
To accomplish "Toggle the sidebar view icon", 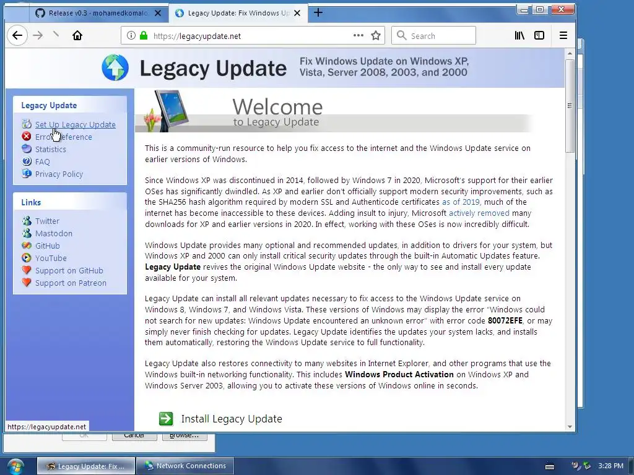I will [539, 35].
